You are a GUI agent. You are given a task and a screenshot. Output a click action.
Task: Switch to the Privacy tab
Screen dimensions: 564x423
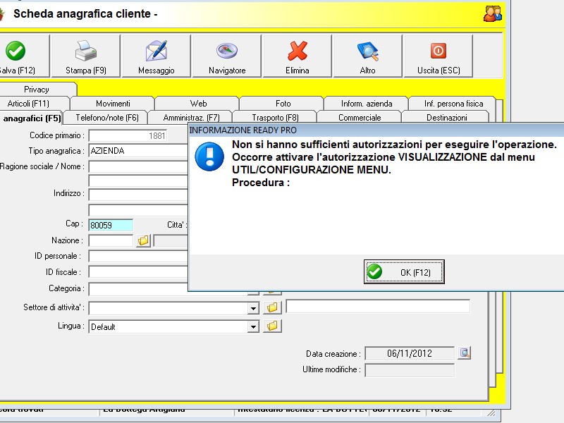point(37,90)
